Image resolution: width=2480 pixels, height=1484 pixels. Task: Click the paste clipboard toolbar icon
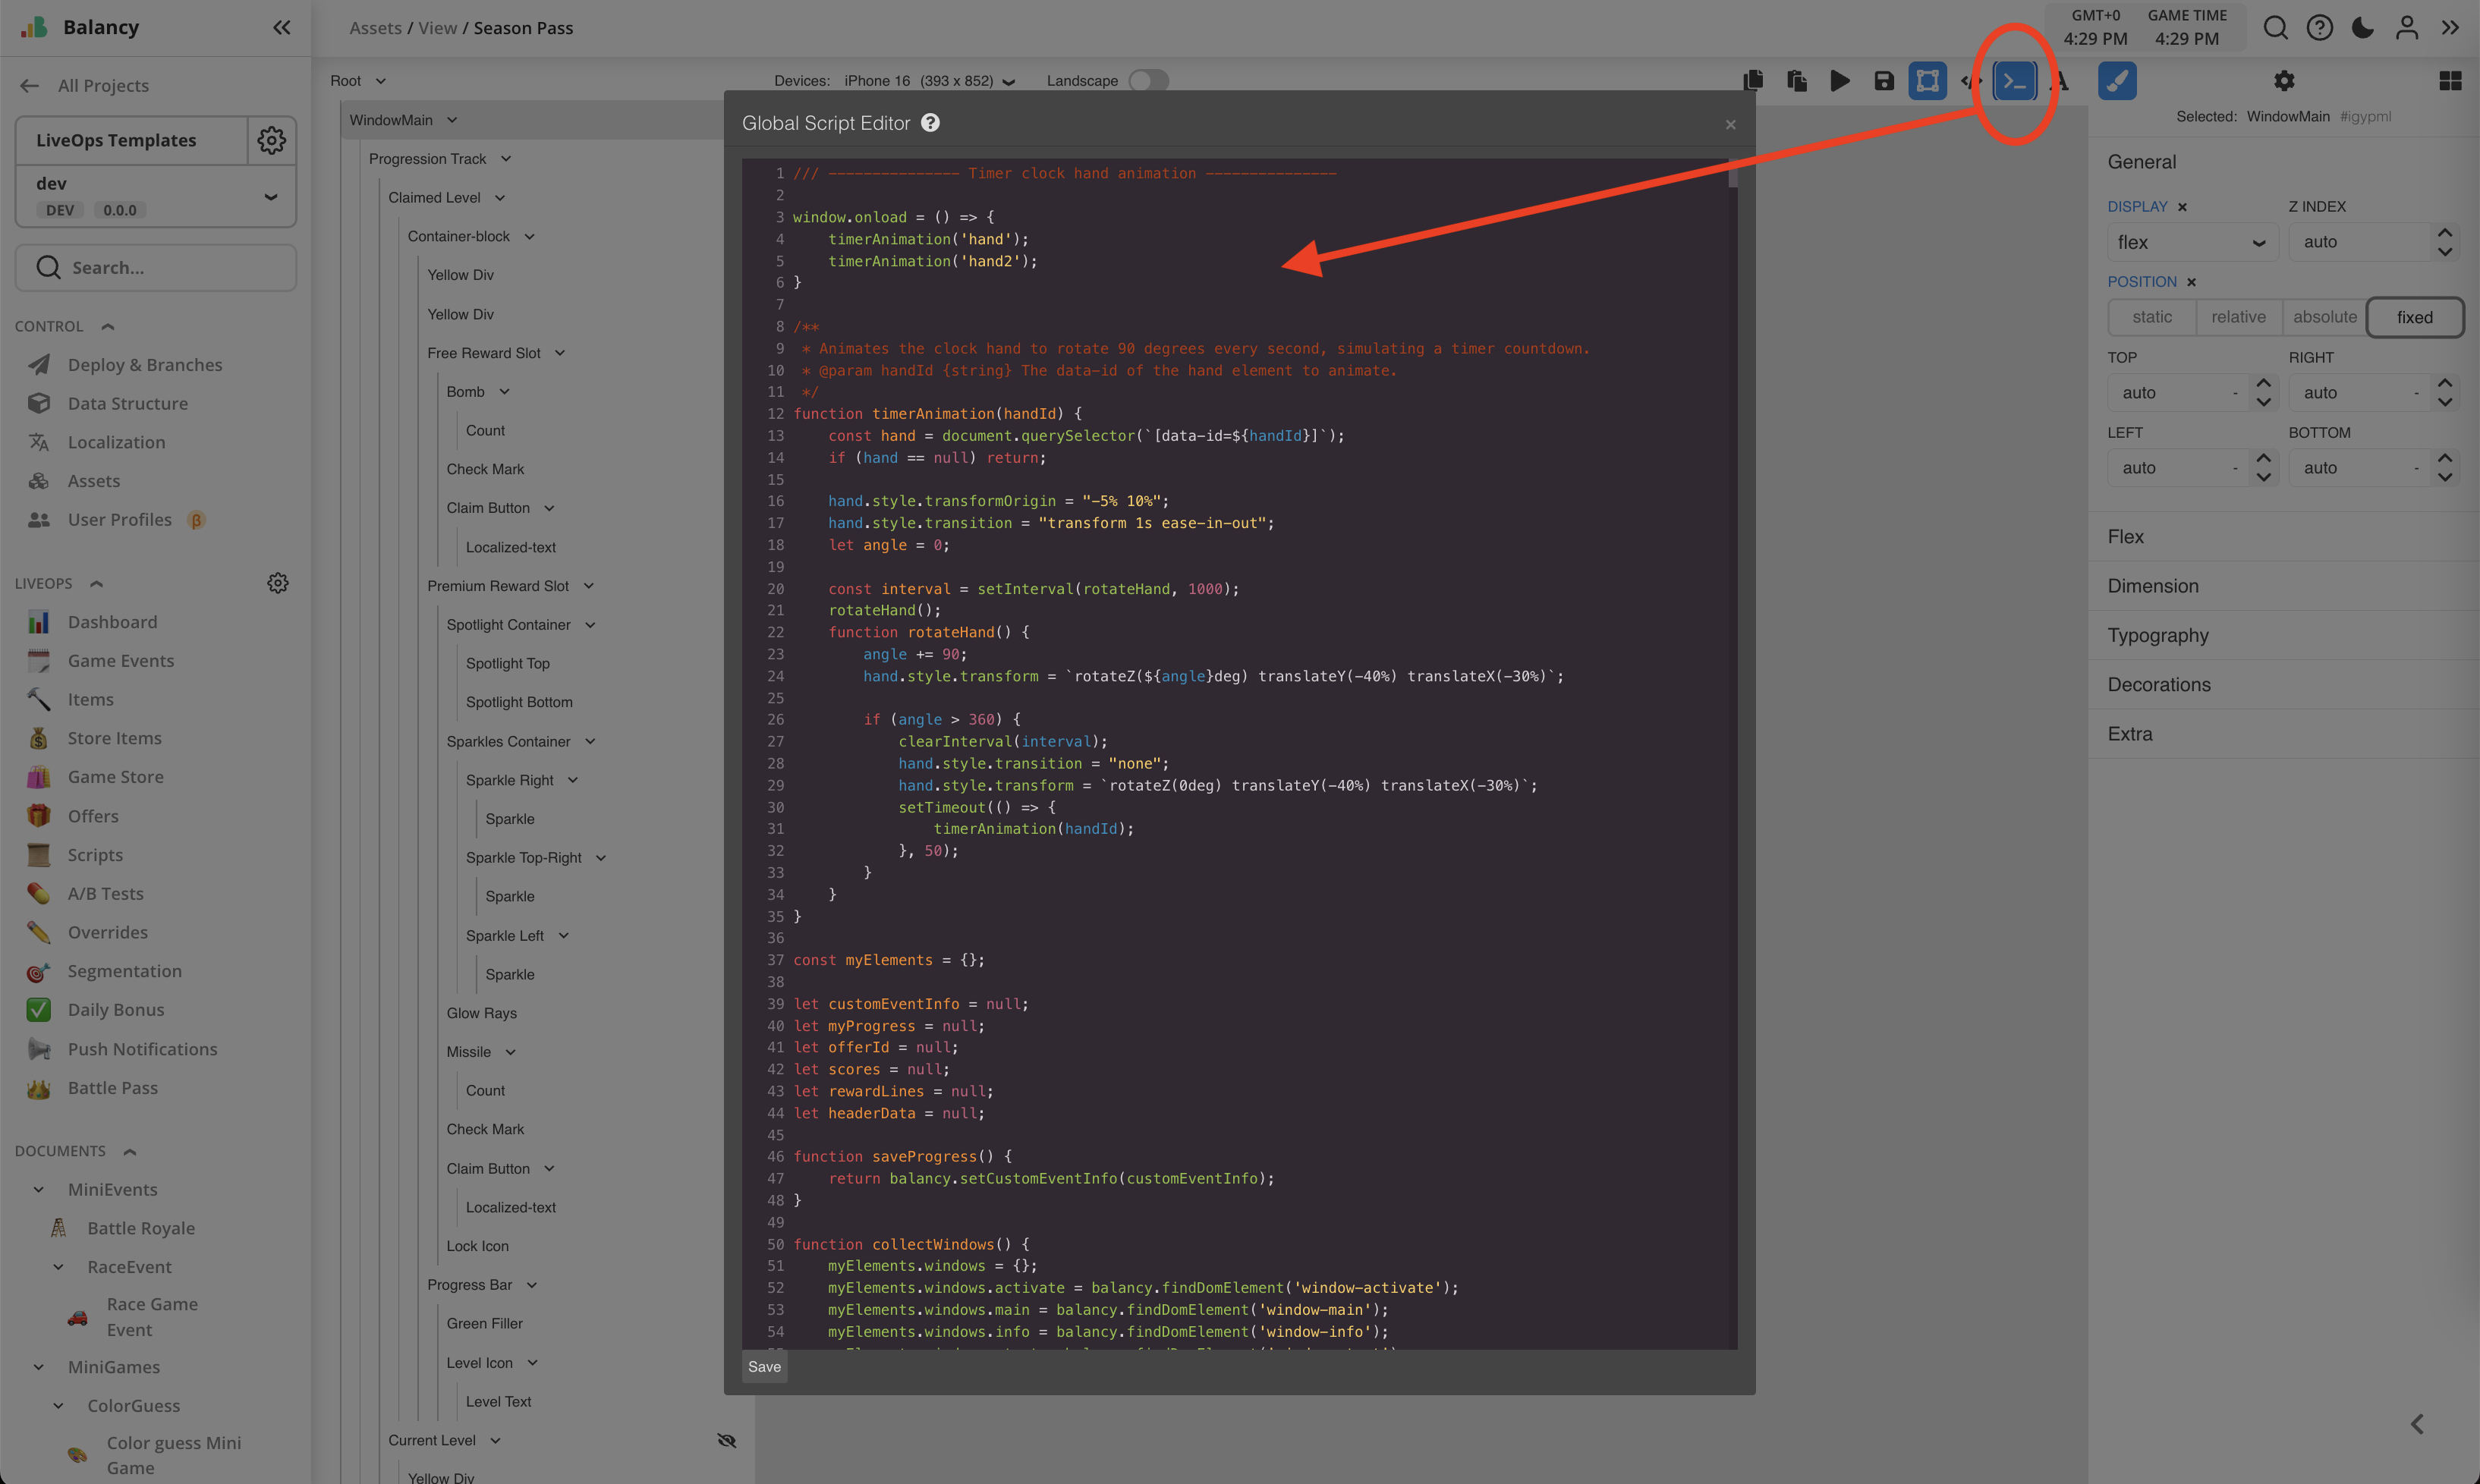pyautogui.click(x=1797, y=81)
